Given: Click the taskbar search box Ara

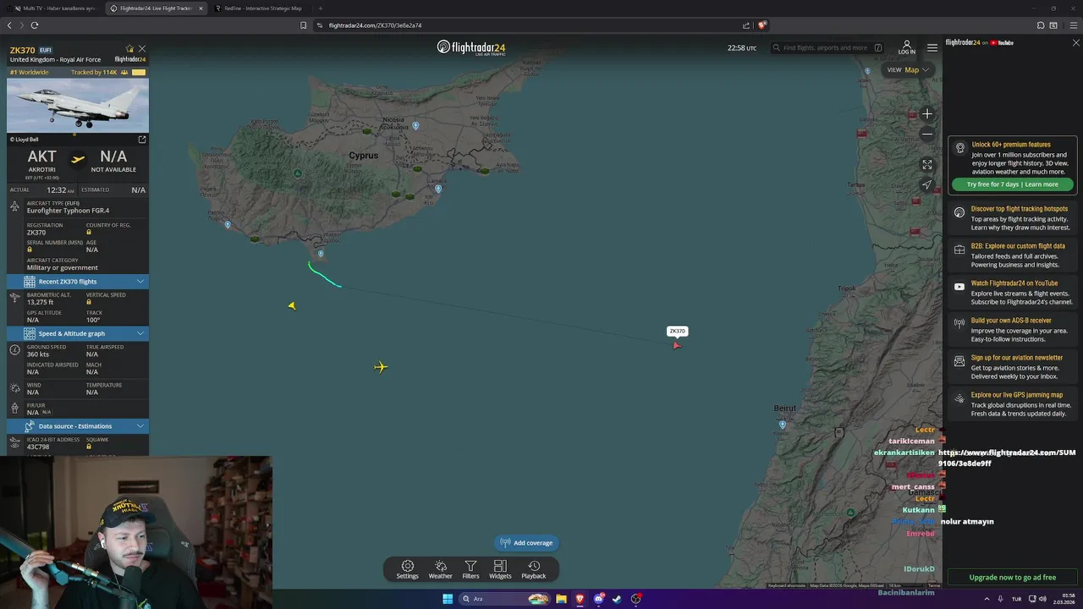Looking at the screenshot, I should (503, 599).
